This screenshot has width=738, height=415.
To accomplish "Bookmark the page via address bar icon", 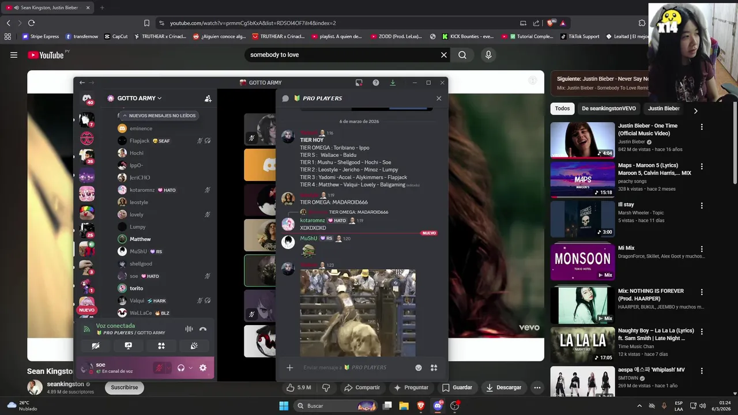I will pyautogui.click(x=146, y=23).
